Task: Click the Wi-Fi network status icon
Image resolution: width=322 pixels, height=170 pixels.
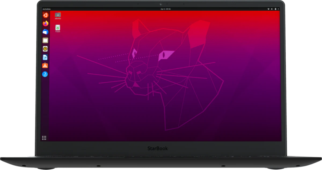Action: (x=269, y=9)
